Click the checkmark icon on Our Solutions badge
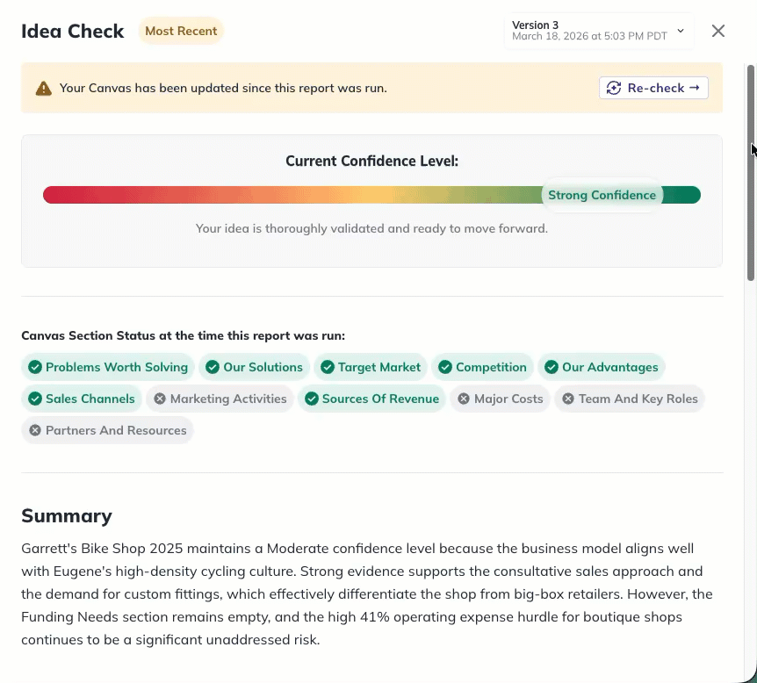This screenshot has width=757, height=683. [212, 367]
